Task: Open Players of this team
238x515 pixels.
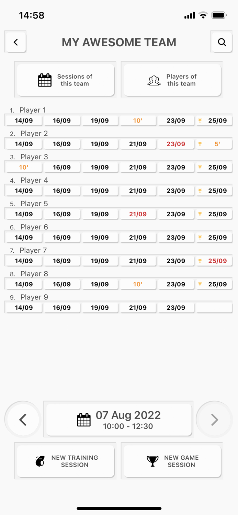Action: tap(172, 80)
